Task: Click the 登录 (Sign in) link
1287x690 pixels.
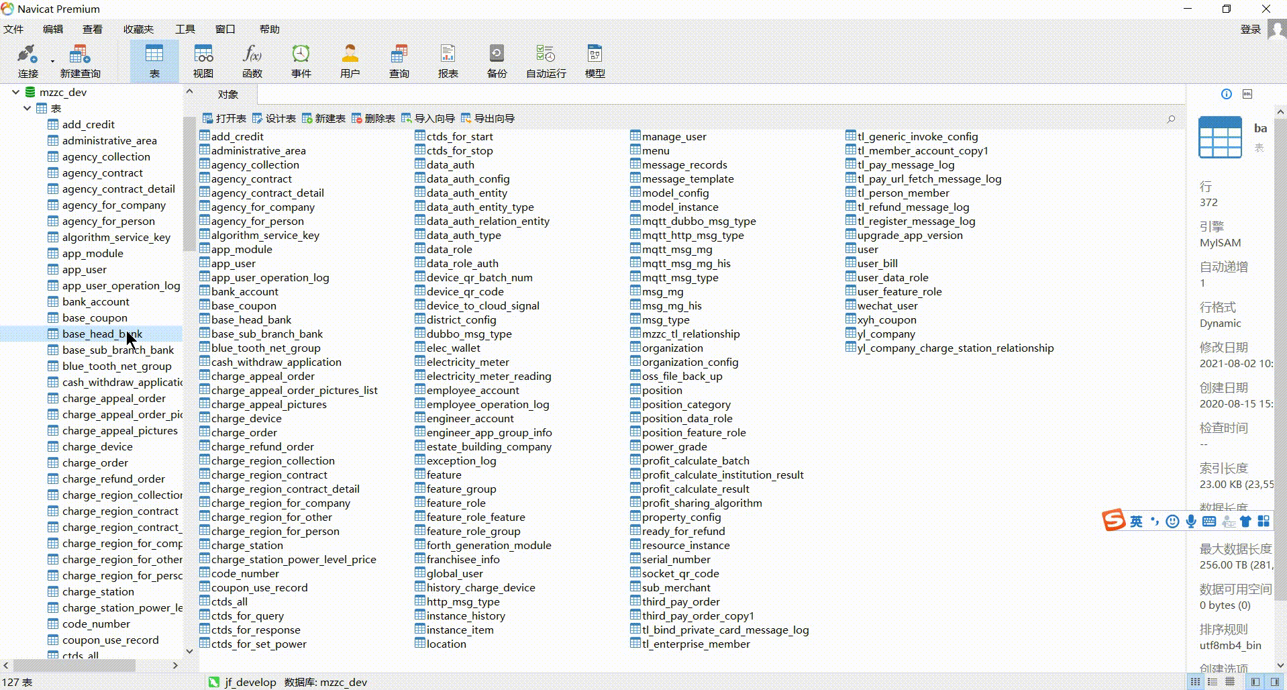Action: coord(1251,29)
